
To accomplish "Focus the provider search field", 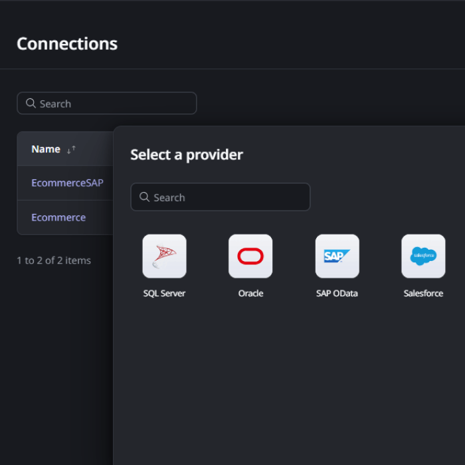I will 221,197.
